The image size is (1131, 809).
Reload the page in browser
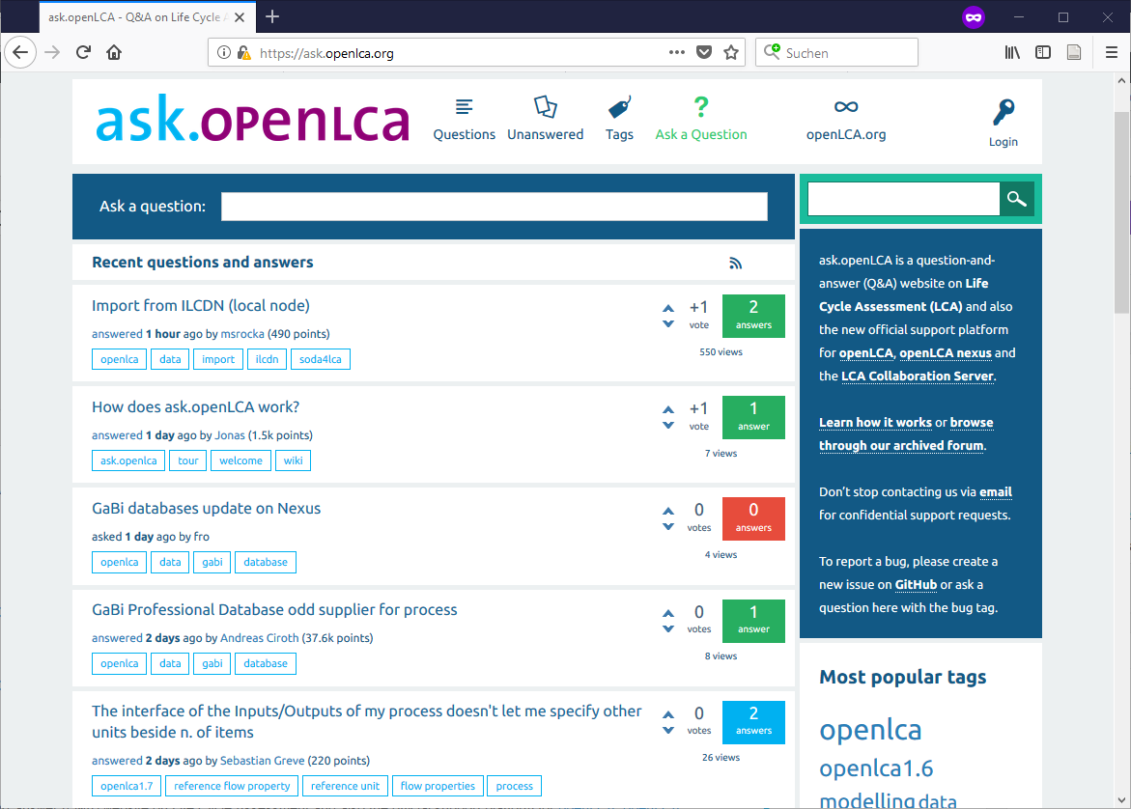83,53
